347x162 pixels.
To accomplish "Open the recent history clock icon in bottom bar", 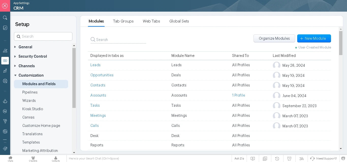I will 277,158.
